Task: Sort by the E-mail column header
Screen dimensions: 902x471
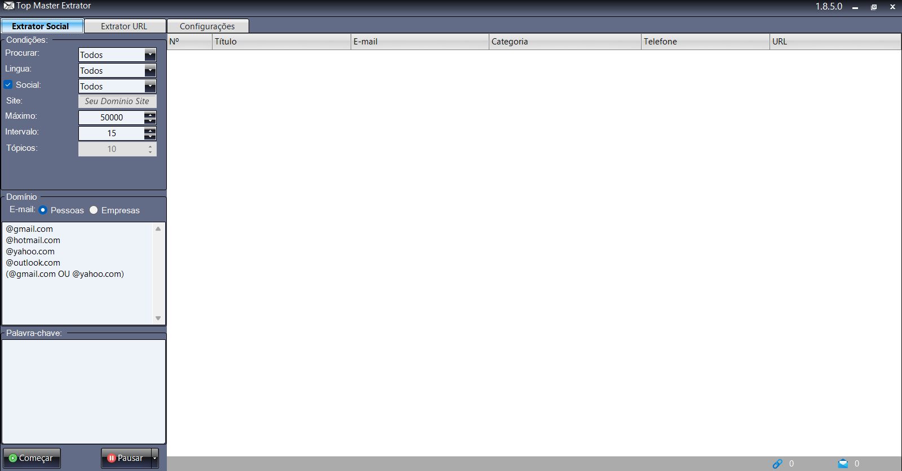Action: pos(420,42)
